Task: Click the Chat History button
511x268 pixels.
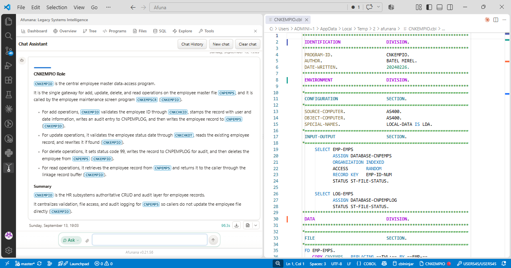Action: point(192,44)
